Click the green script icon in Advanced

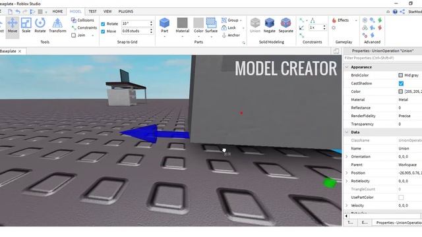pyautogui.click(x=380, y=20)
